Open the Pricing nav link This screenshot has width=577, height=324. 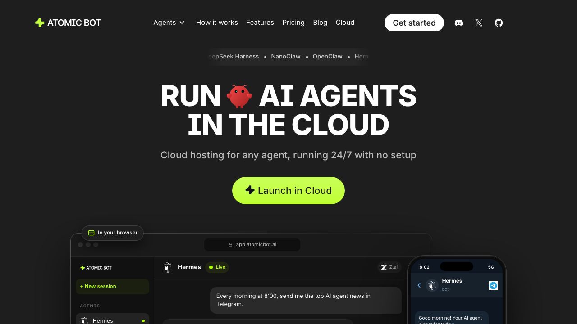pyautogui.click(x=293, y=22)
